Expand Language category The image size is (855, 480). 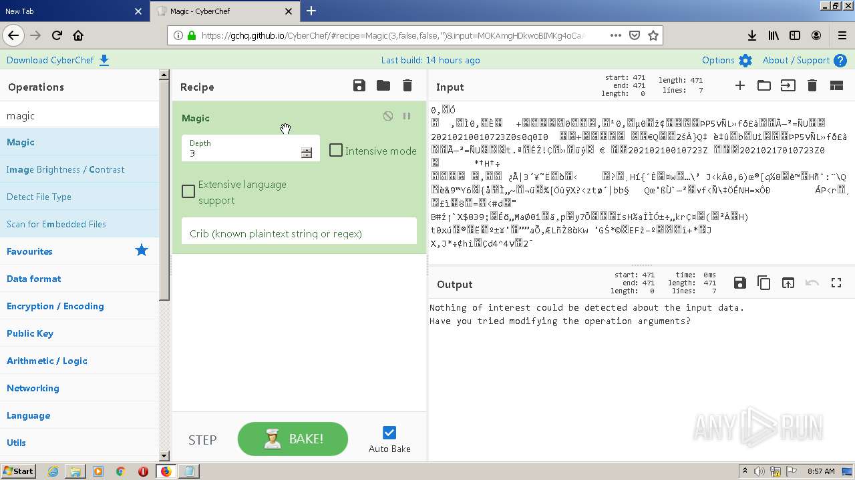(x=79, y=415)
